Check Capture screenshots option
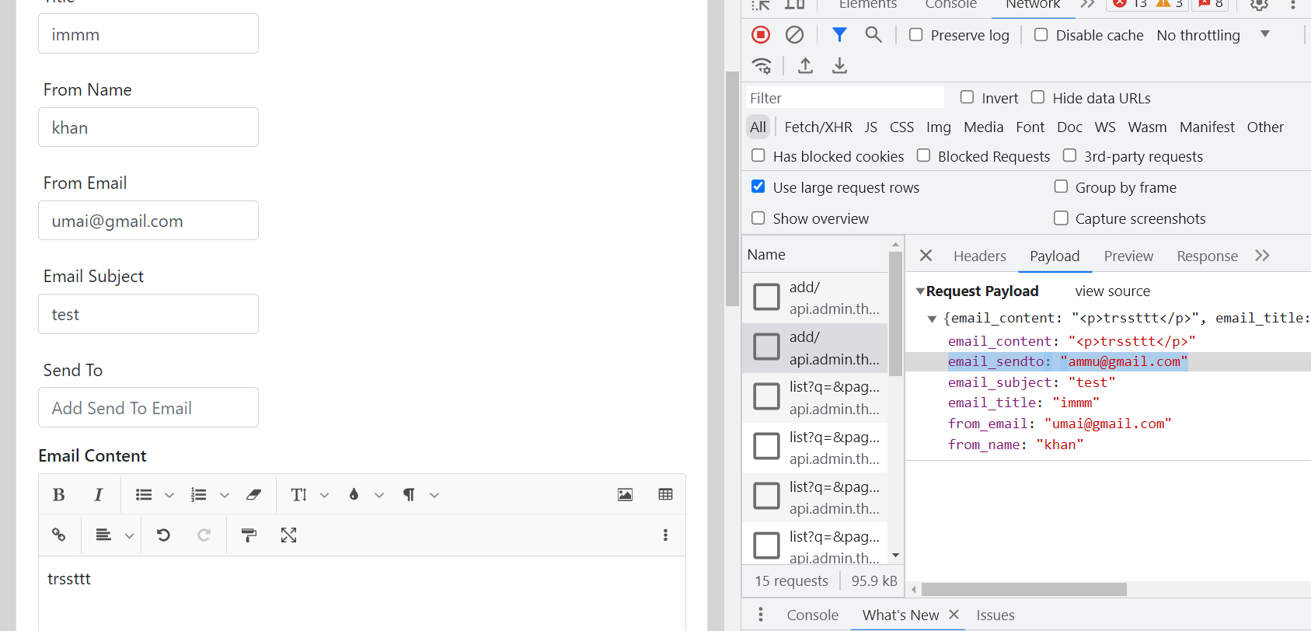Viewport: 1311px width, 631px height. [x=1061, y=218]
